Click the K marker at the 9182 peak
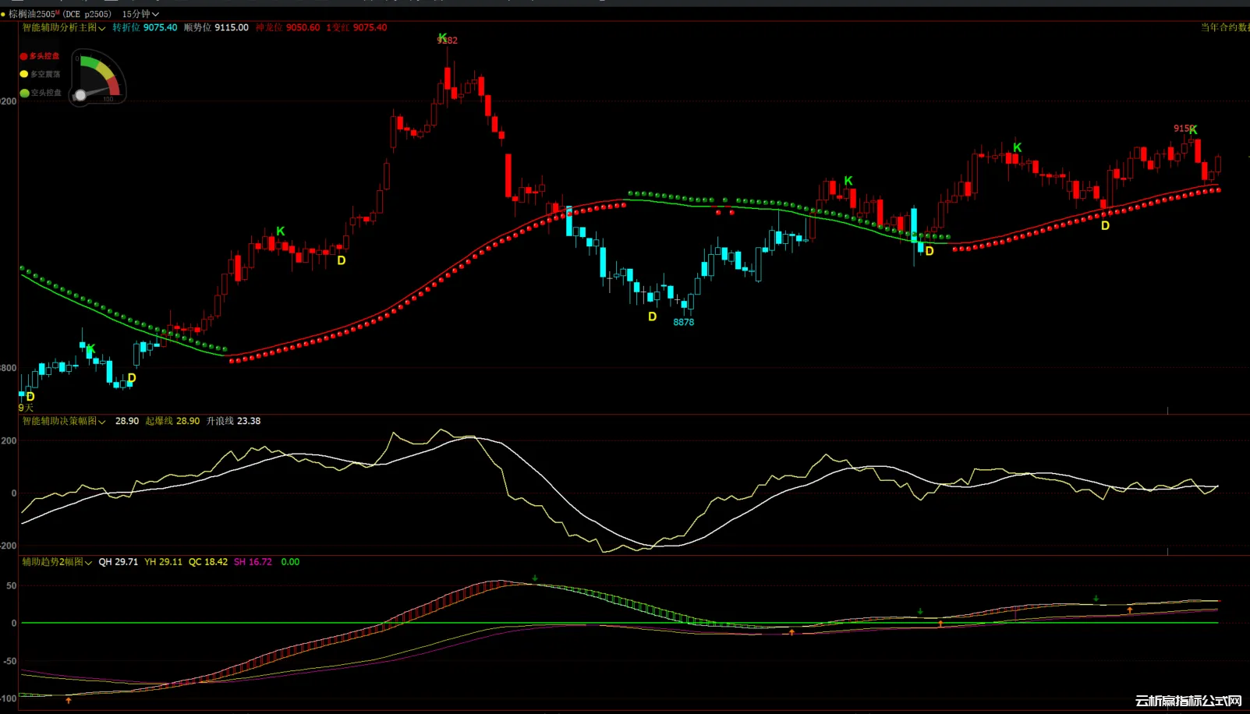This screenshot has width=1250, height=714. pyautogui.click(x=442, y=37)
